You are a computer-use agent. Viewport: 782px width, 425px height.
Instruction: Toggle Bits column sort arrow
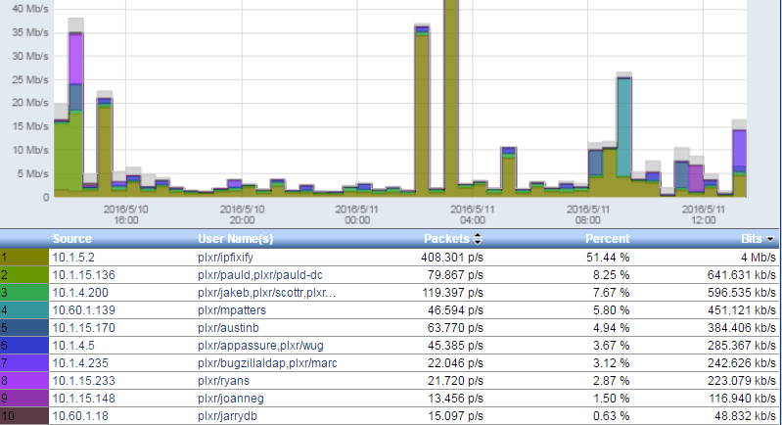point(770,240)
